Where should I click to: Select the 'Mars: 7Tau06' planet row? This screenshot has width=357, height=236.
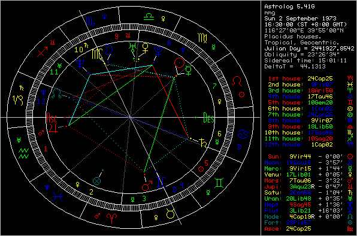pos(308,181)
